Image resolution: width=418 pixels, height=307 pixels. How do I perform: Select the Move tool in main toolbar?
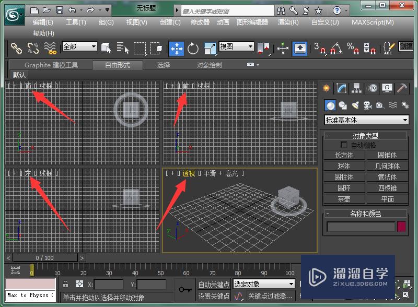pos(177,49)
